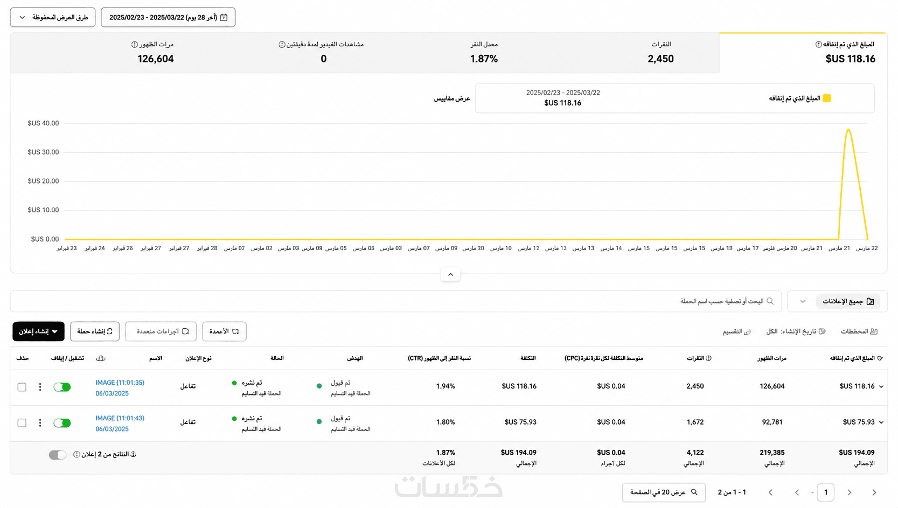This screenshot has height=508, width=898.
Task: Click info icon beside المبلغ الذي تم إنفاقه
Action: click(818, 45)
